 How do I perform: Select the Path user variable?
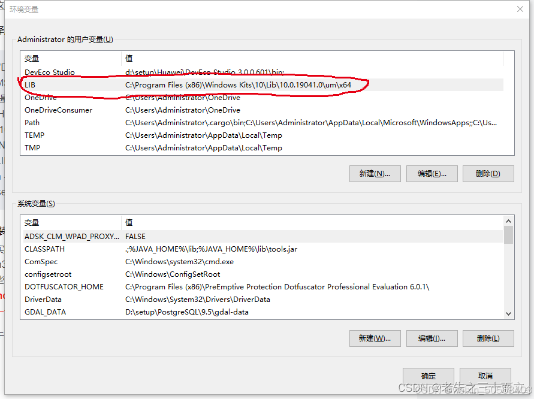coord(72,122)
